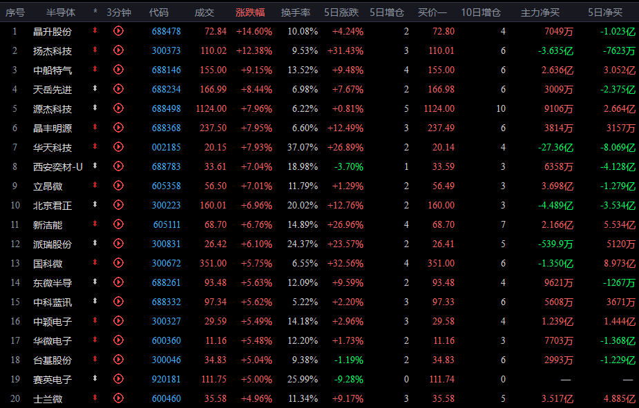Click the white marker icon beside 赛英电子

point(95,378)
